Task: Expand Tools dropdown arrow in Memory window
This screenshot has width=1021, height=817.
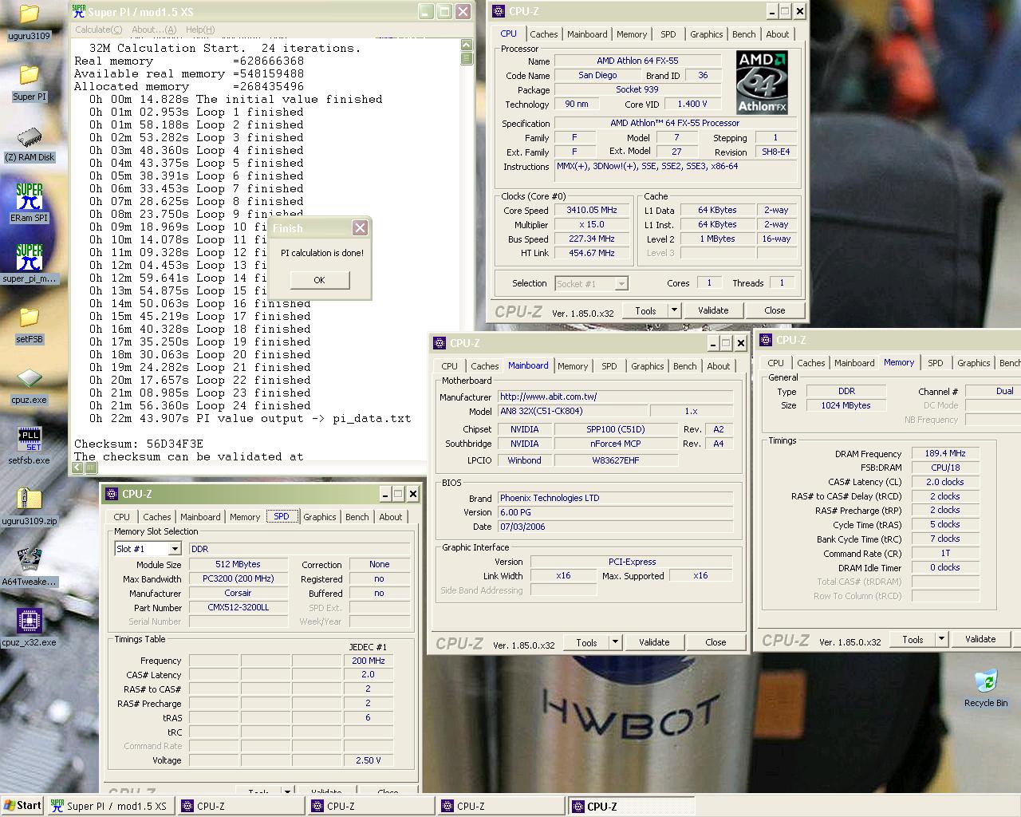Action: [941, 639]
